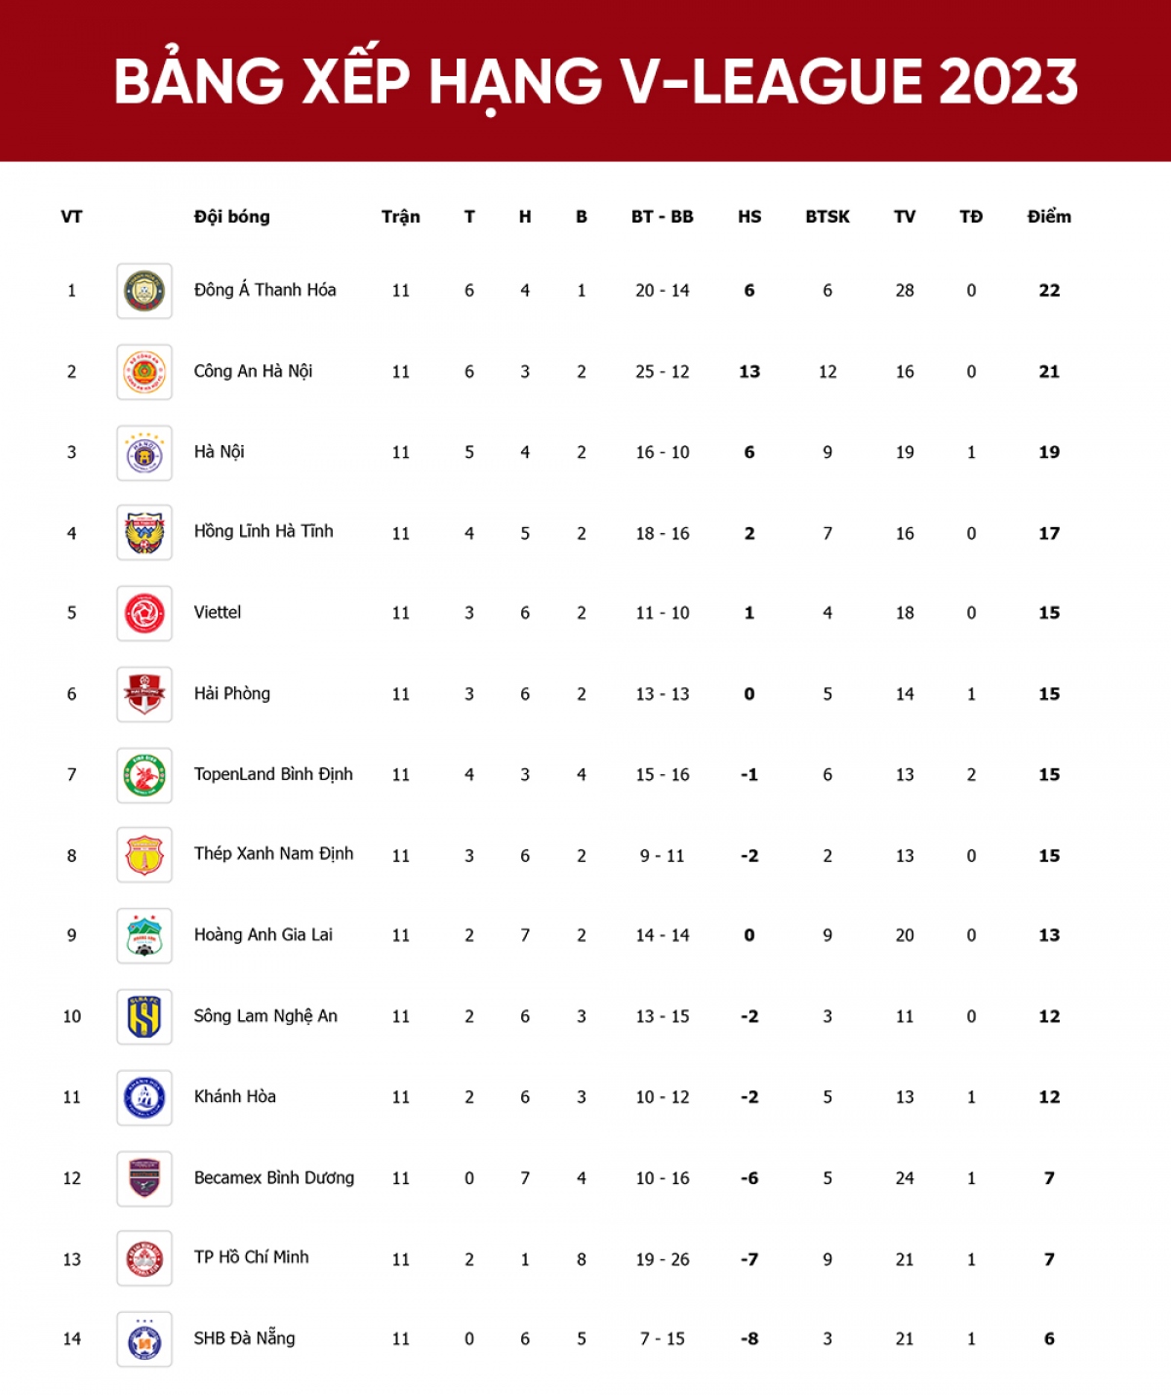Click the Công An Hà Nội club logo

pyautogui.click(x=144, y=372)
